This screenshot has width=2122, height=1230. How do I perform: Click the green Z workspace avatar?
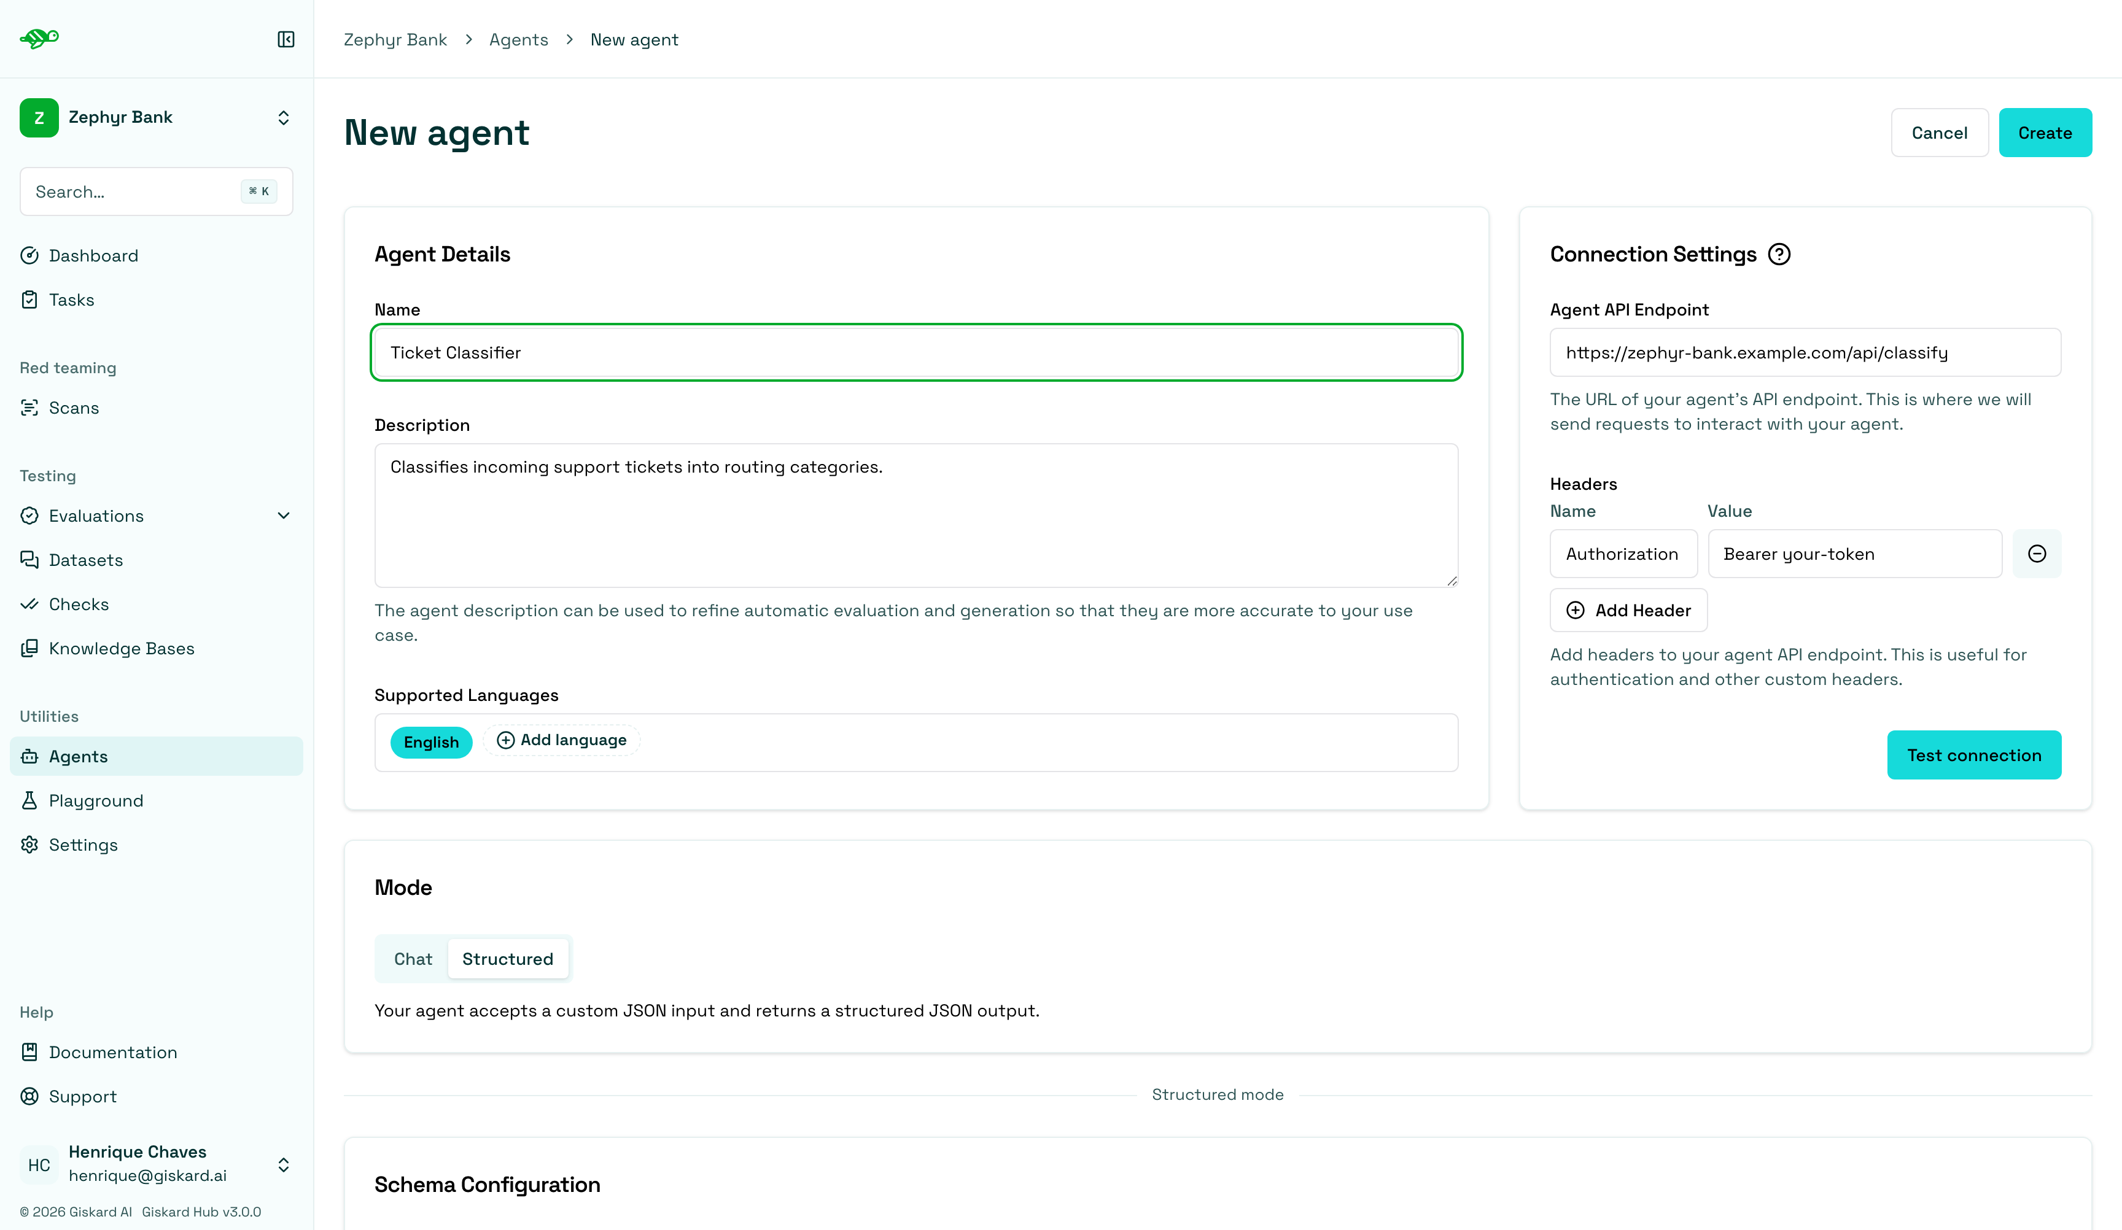[x=39, y=117]
